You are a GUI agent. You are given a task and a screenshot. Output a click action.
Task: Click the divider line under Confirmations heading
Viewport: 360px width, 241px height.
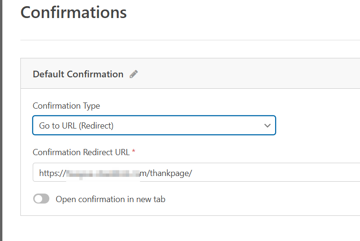(x=190, y=40)
